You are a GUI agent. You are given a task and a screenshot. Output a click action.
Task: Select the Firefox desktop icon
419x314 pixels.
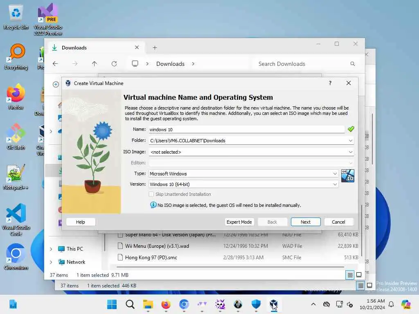pos(16,96)
